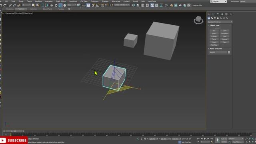256x144 pixels.
Task: Open the Standard Primitives category dropdown
Action: [x=220, y=22]
